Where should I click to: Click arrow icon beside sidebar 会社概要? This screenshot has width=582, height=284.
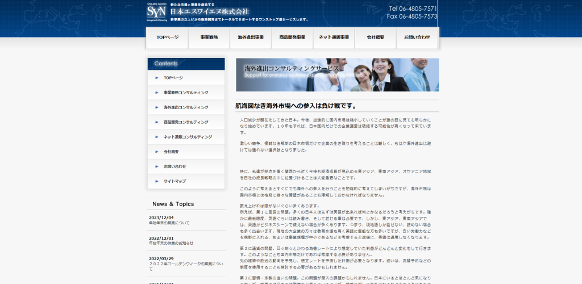(157, 152)
